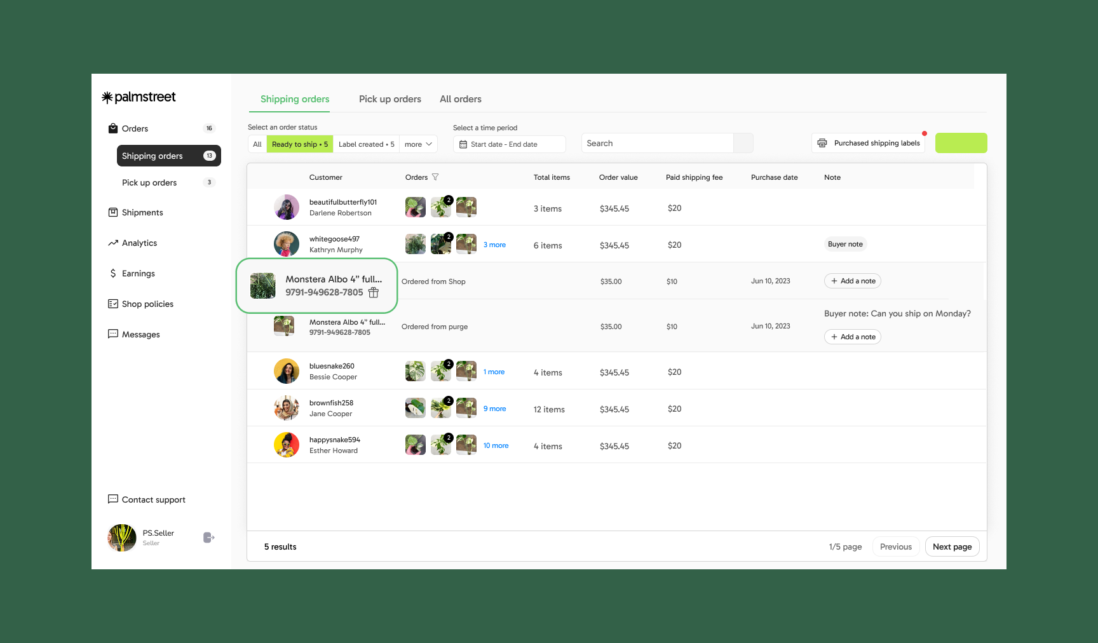Go to Earnings section

[138, 274]
